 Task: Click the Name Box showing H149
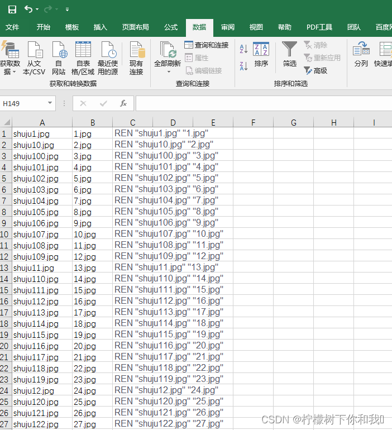point(23,103)
